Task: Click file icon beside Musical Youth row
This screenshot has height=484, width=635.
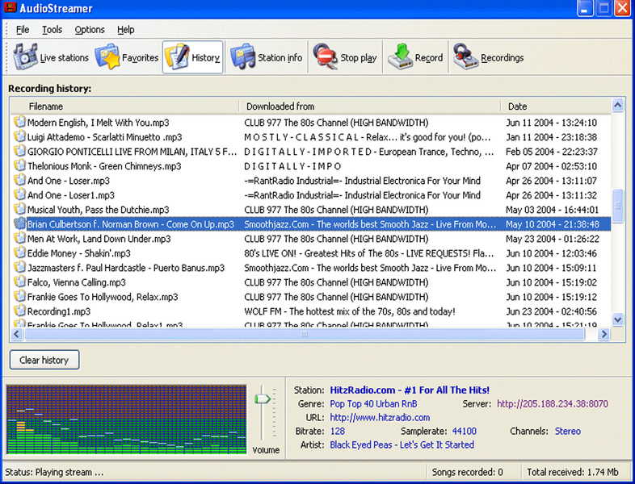Action: point(19,209)
